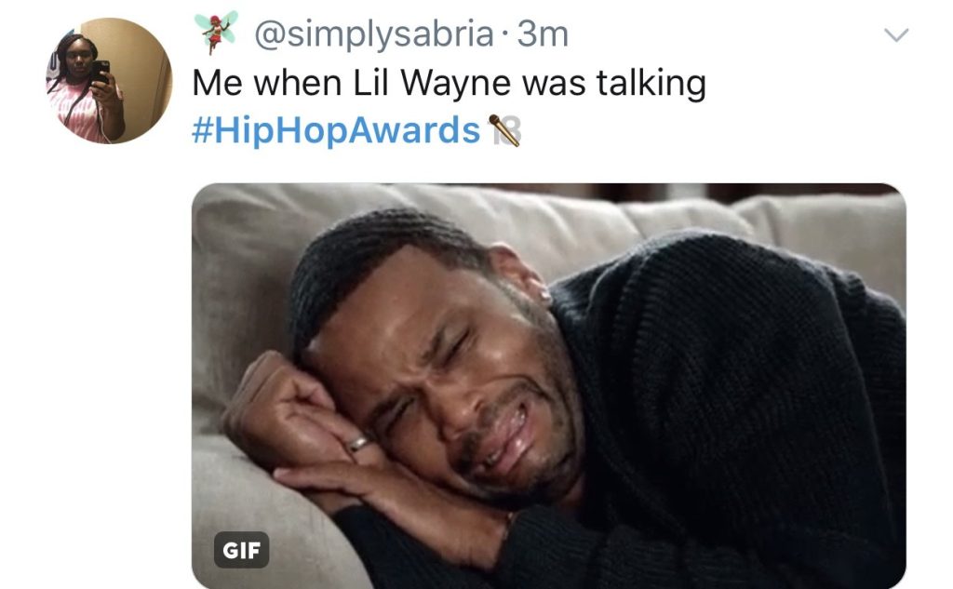The width and height of the screenshot is (953, 589).
Task: Open the #HipHopAwards hashtag
Action: pyautogui.click(x=336, y=129)
